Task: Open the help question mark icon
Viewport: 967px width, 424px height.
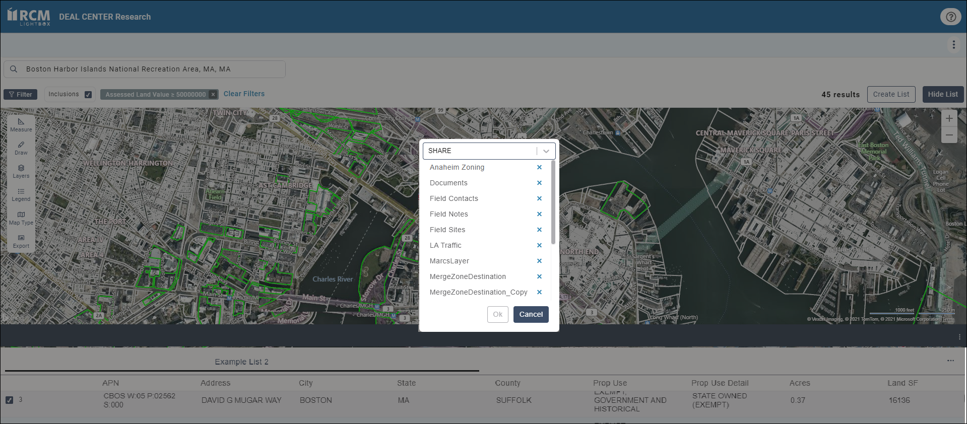Action: [950, 17]
